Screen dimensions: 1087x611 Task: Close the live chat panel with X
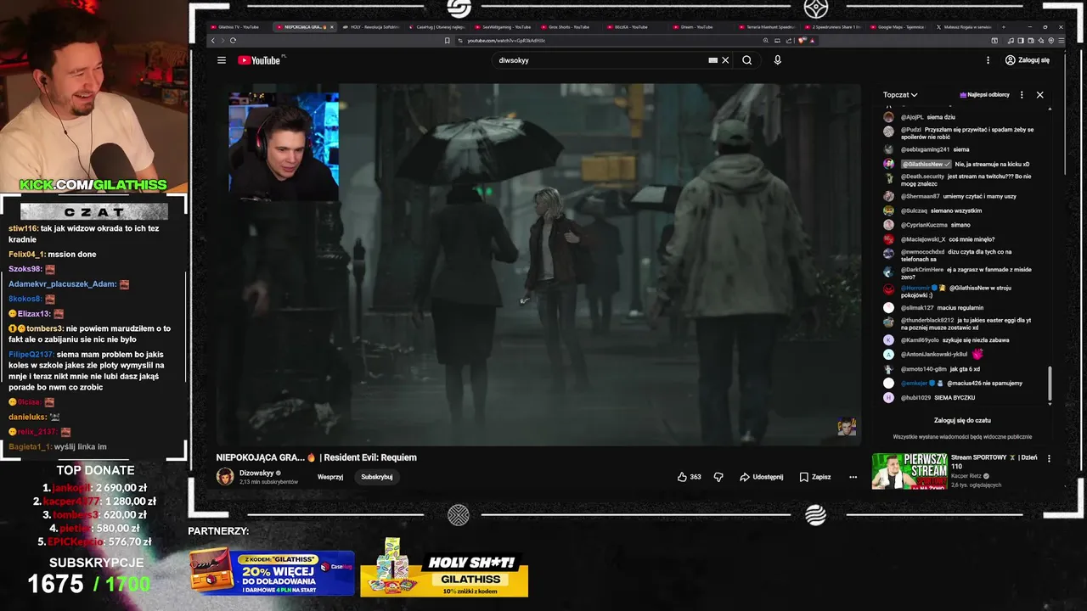point(1039,95)
